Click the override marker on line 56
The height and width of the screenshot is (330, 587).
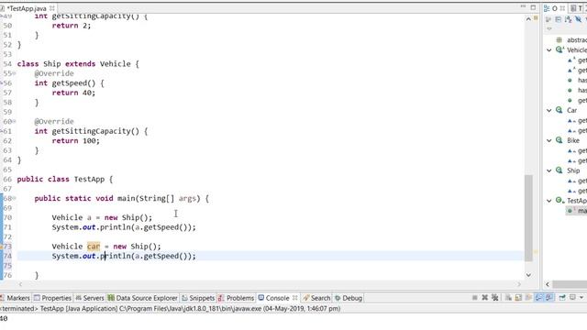coord(2,83)
